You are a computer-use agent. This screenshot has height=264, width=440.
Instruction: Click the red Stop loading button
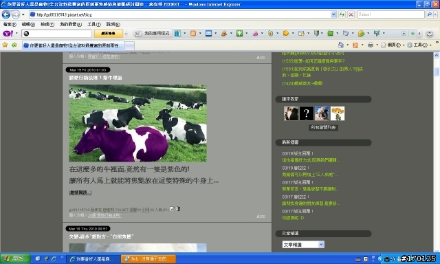tap(351, 14)
